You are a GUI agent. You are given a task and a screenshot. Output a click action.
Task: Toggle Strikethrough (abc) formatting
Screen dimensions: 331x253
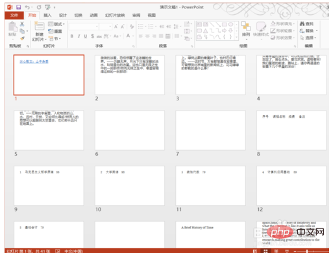[x=99, y=36]
